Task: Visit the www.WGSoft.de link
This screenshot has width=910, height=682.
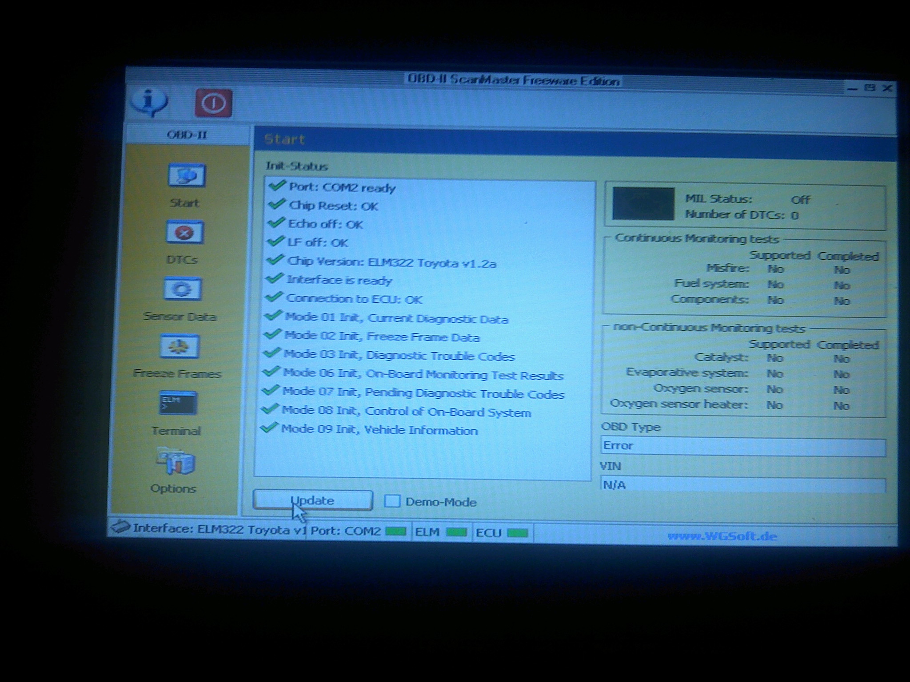Action: coord(722,536)
